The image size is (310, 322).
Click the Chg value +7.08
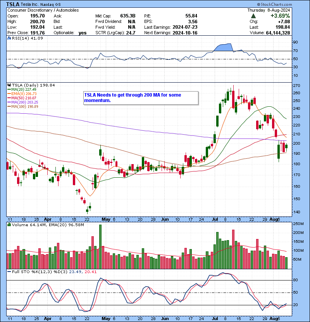(284, 22)
